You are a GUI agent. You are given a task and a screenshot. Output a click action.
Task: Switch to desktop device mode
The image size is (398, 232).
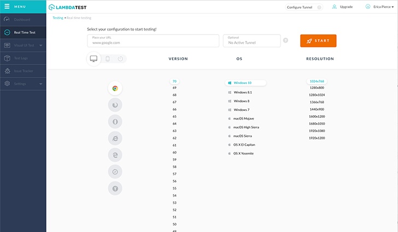coord(93,58)
